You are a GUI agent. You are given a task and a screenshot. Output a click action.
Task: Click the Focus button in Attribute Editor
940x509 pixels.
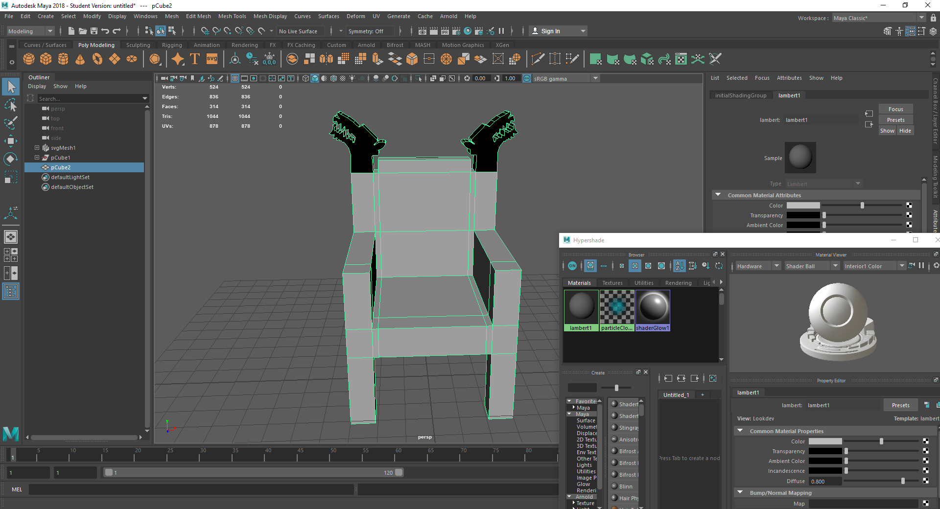[895, 109]
